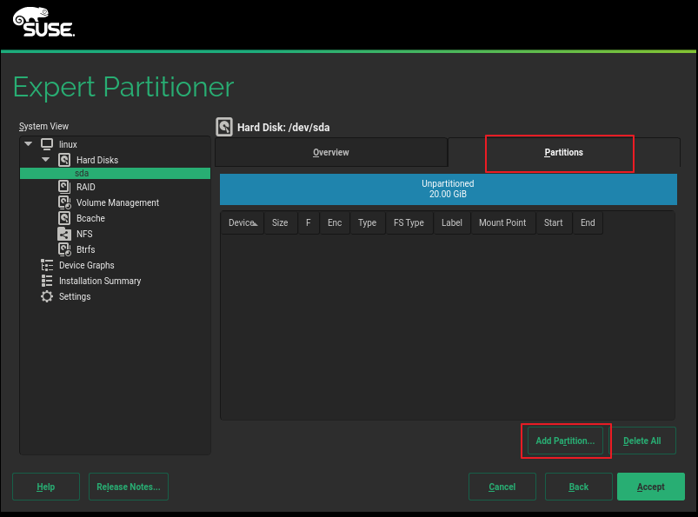Sort table by Device column
Image resolution: width=698 pixels, height=517 pixels.
coord(243,222)
